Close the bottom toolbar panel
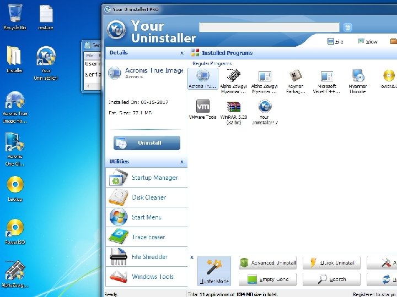The height and width of the screenshot is (297, 397). 192,257
